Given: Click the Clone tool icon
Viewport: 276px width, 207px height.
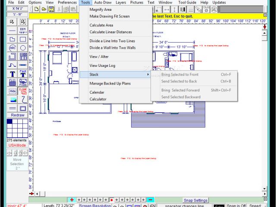Looking at the screenshot, I should point(23,91).
